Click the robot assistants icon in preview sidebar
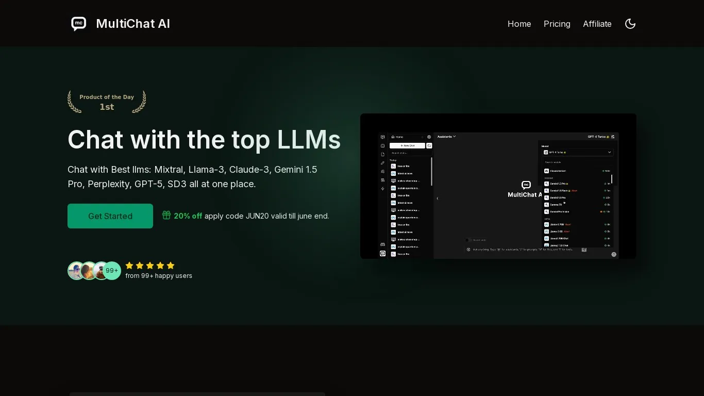This screenshot has width=704, height=396. (x=382, y=146)
